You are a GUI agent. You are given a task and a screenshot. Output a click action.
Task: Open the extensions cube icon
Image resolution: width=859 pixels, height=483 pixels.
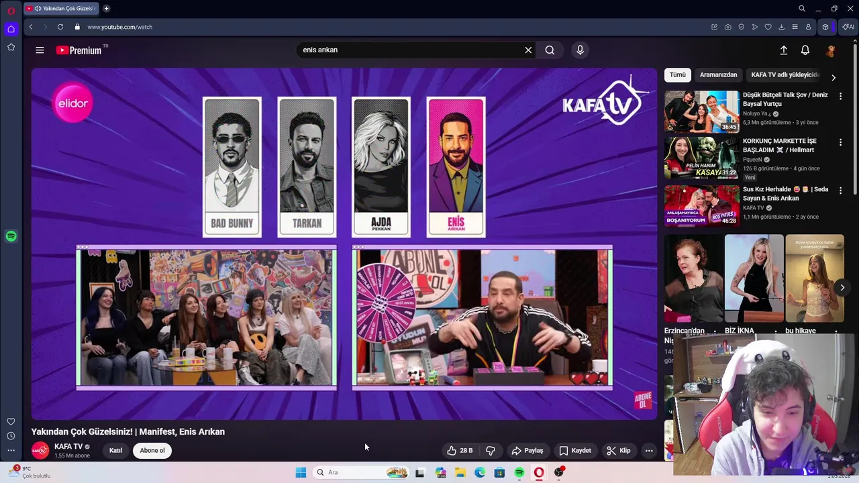(x=825, y=27)
